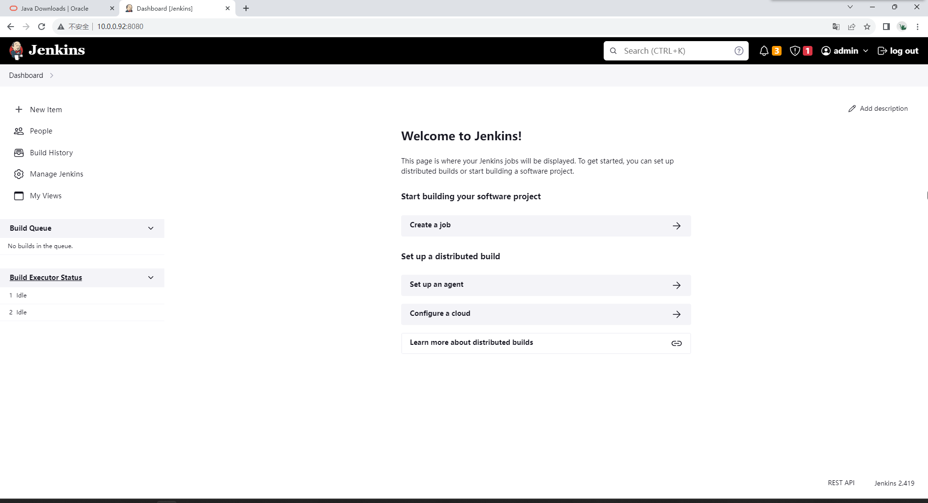Click executor 2 Idle row
The height and width of the screenshot is (503, 928).
tap(82, 312)
